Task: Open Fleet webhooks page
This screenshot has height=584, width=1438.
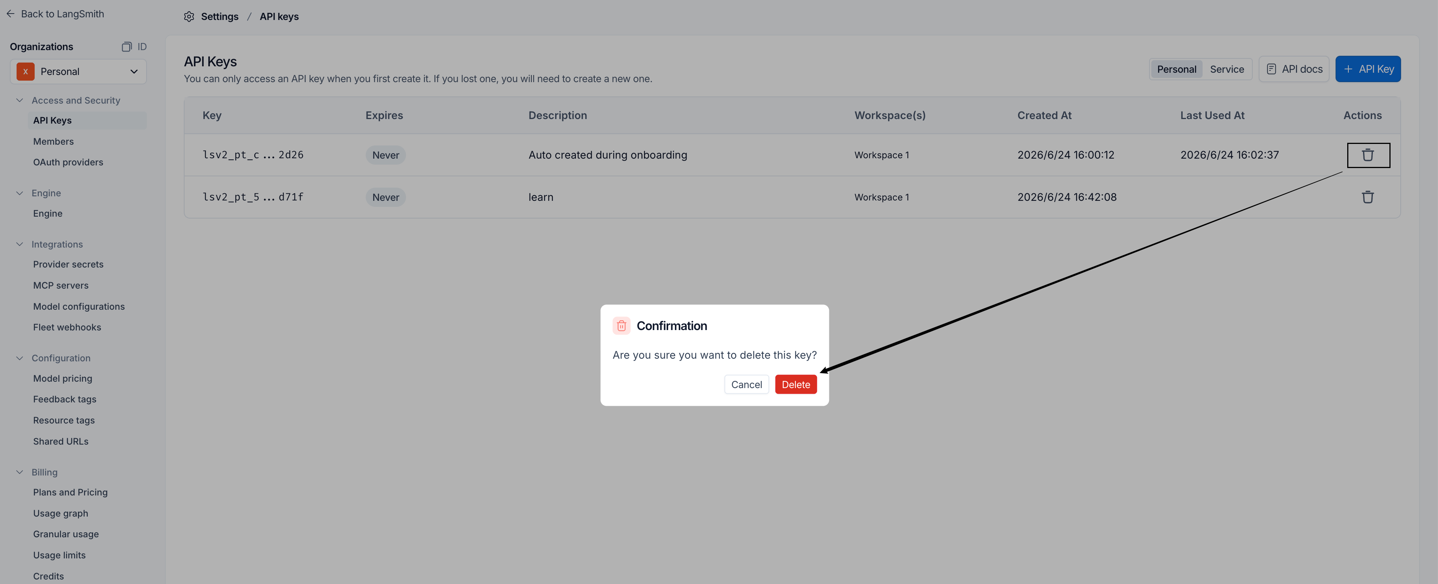Action: click(67, 328)
